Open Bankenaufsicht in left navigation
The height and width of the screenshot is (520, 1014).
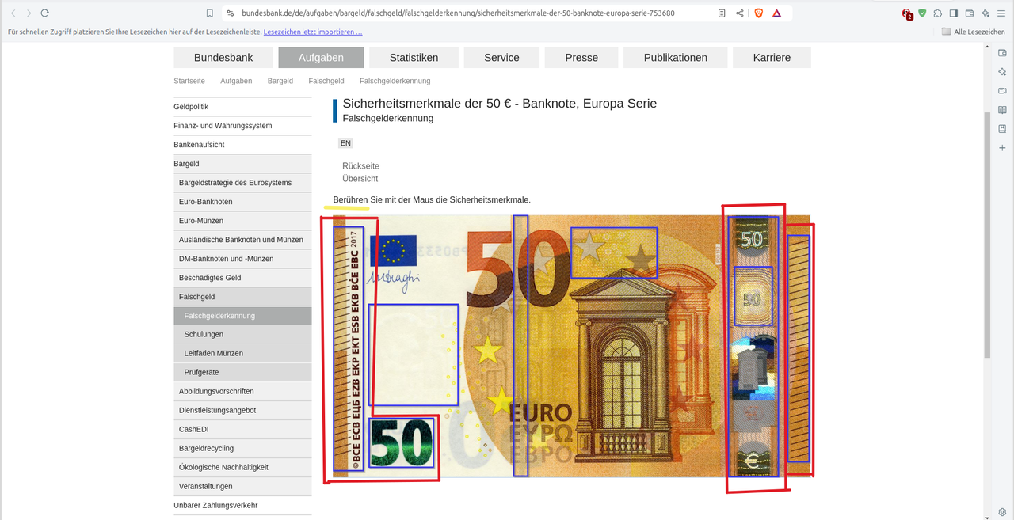(242, 145)
